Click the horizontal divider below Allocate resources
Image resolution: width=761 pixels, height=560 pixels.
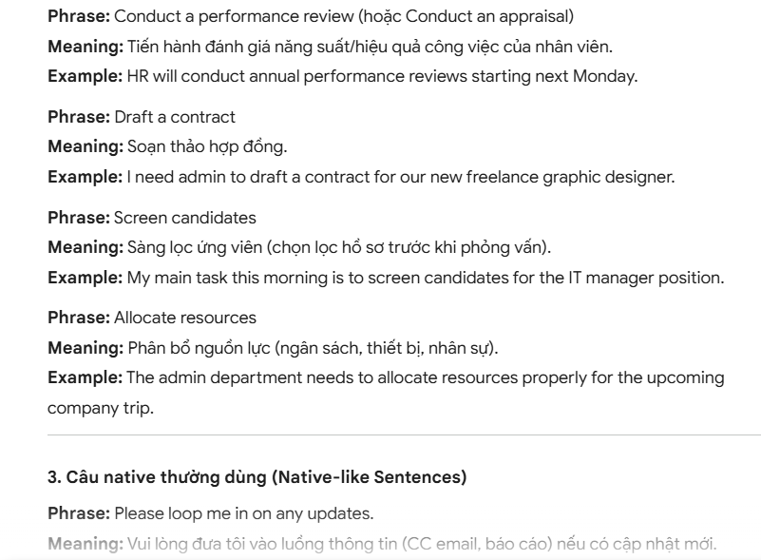(404, 435)
